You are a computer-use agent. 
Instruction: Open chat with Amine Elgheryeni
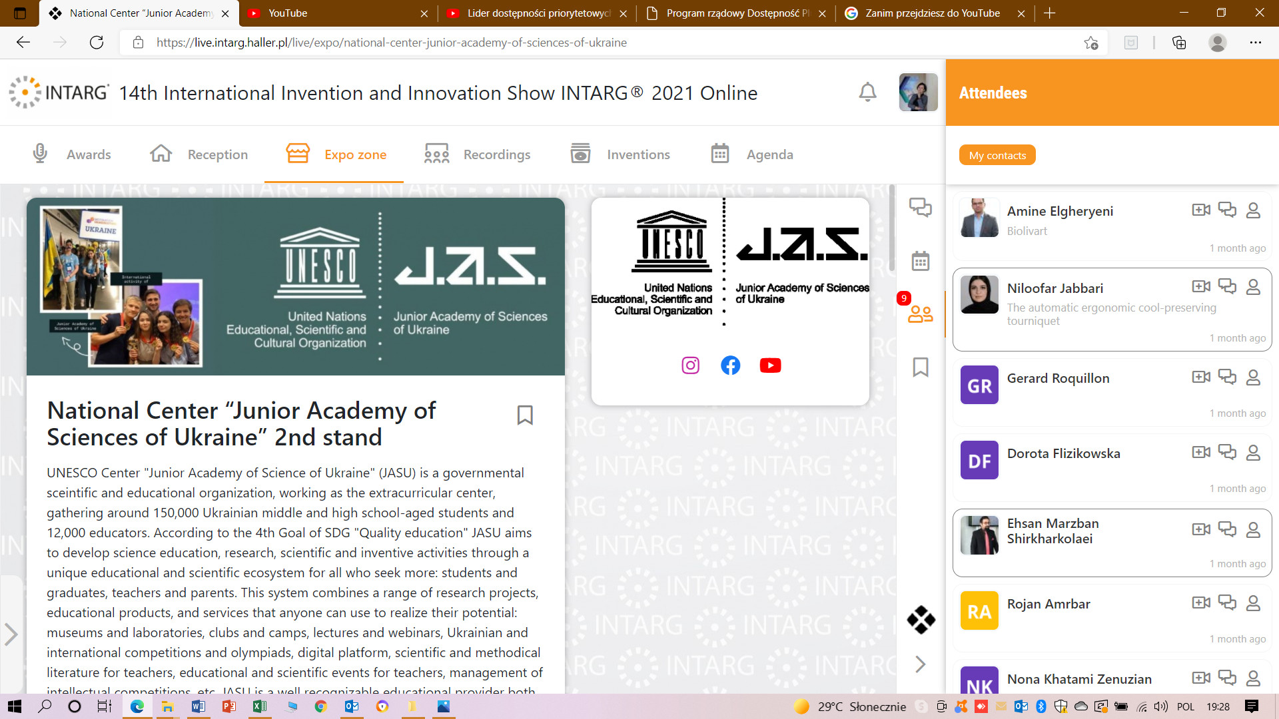coord(1227,210)
